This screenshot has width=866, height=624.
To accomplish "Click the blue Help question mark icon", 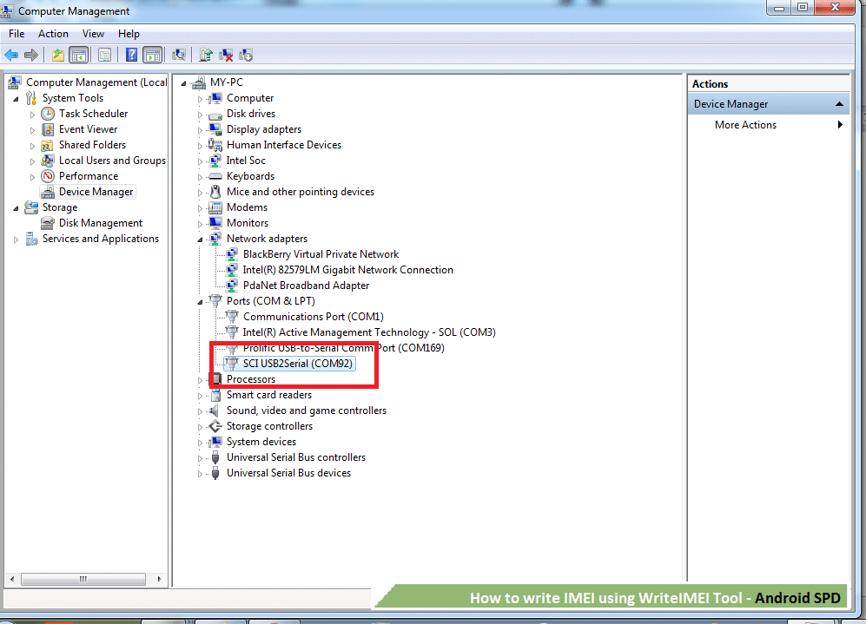I will tap(131, 56).
